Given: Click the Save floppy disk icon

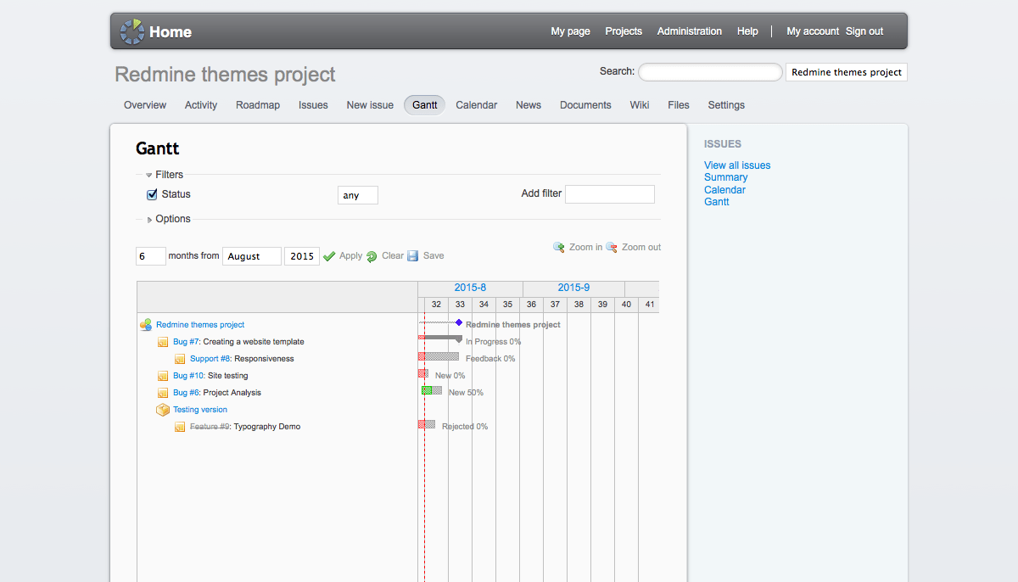Looking at the screenshot, I should [x=413, y=255].
